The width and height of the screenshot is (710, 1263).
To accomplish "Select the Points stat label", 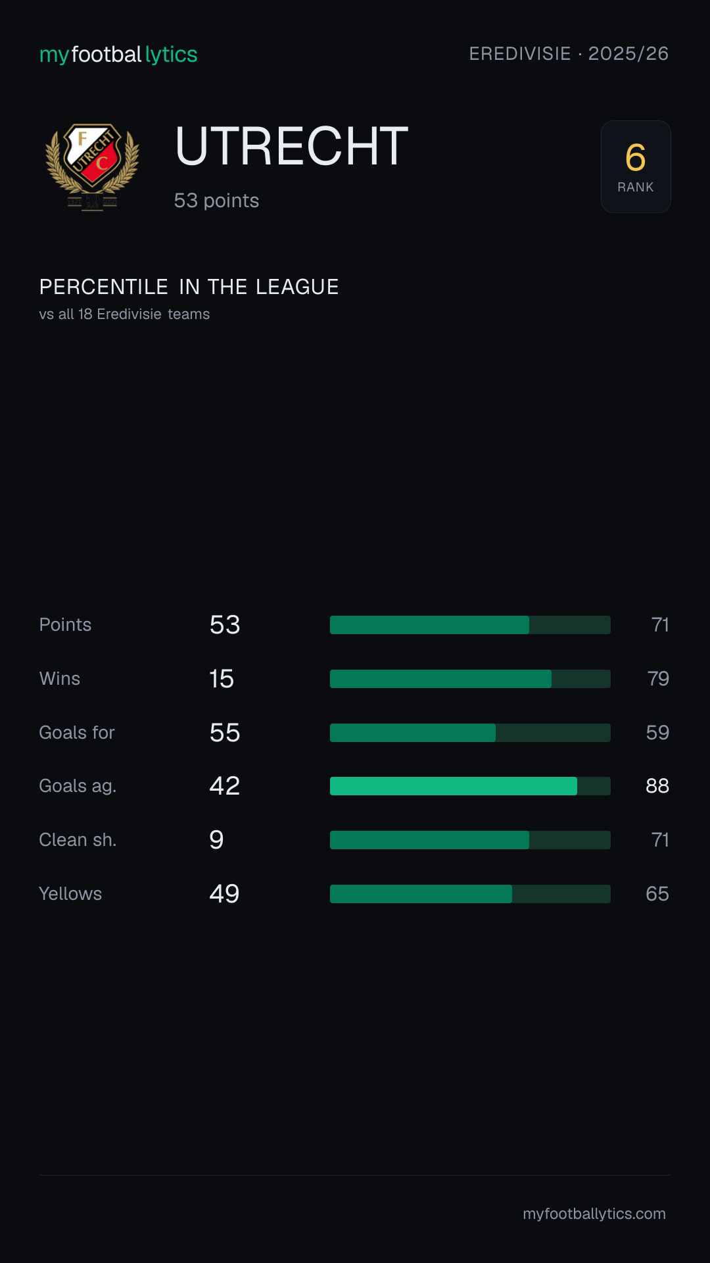I will coord(65,625).
